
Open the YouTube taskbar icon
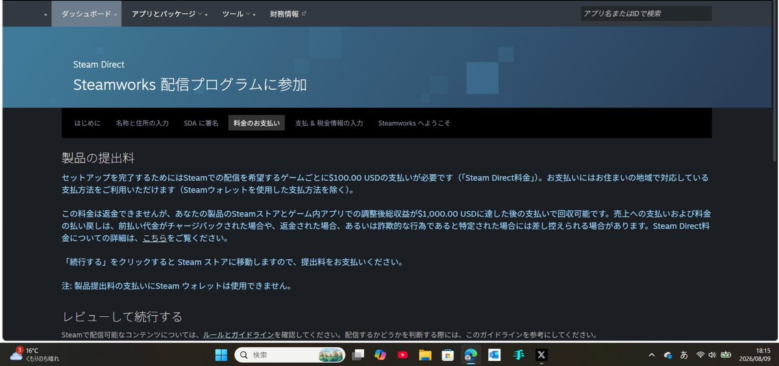point(402,355)
